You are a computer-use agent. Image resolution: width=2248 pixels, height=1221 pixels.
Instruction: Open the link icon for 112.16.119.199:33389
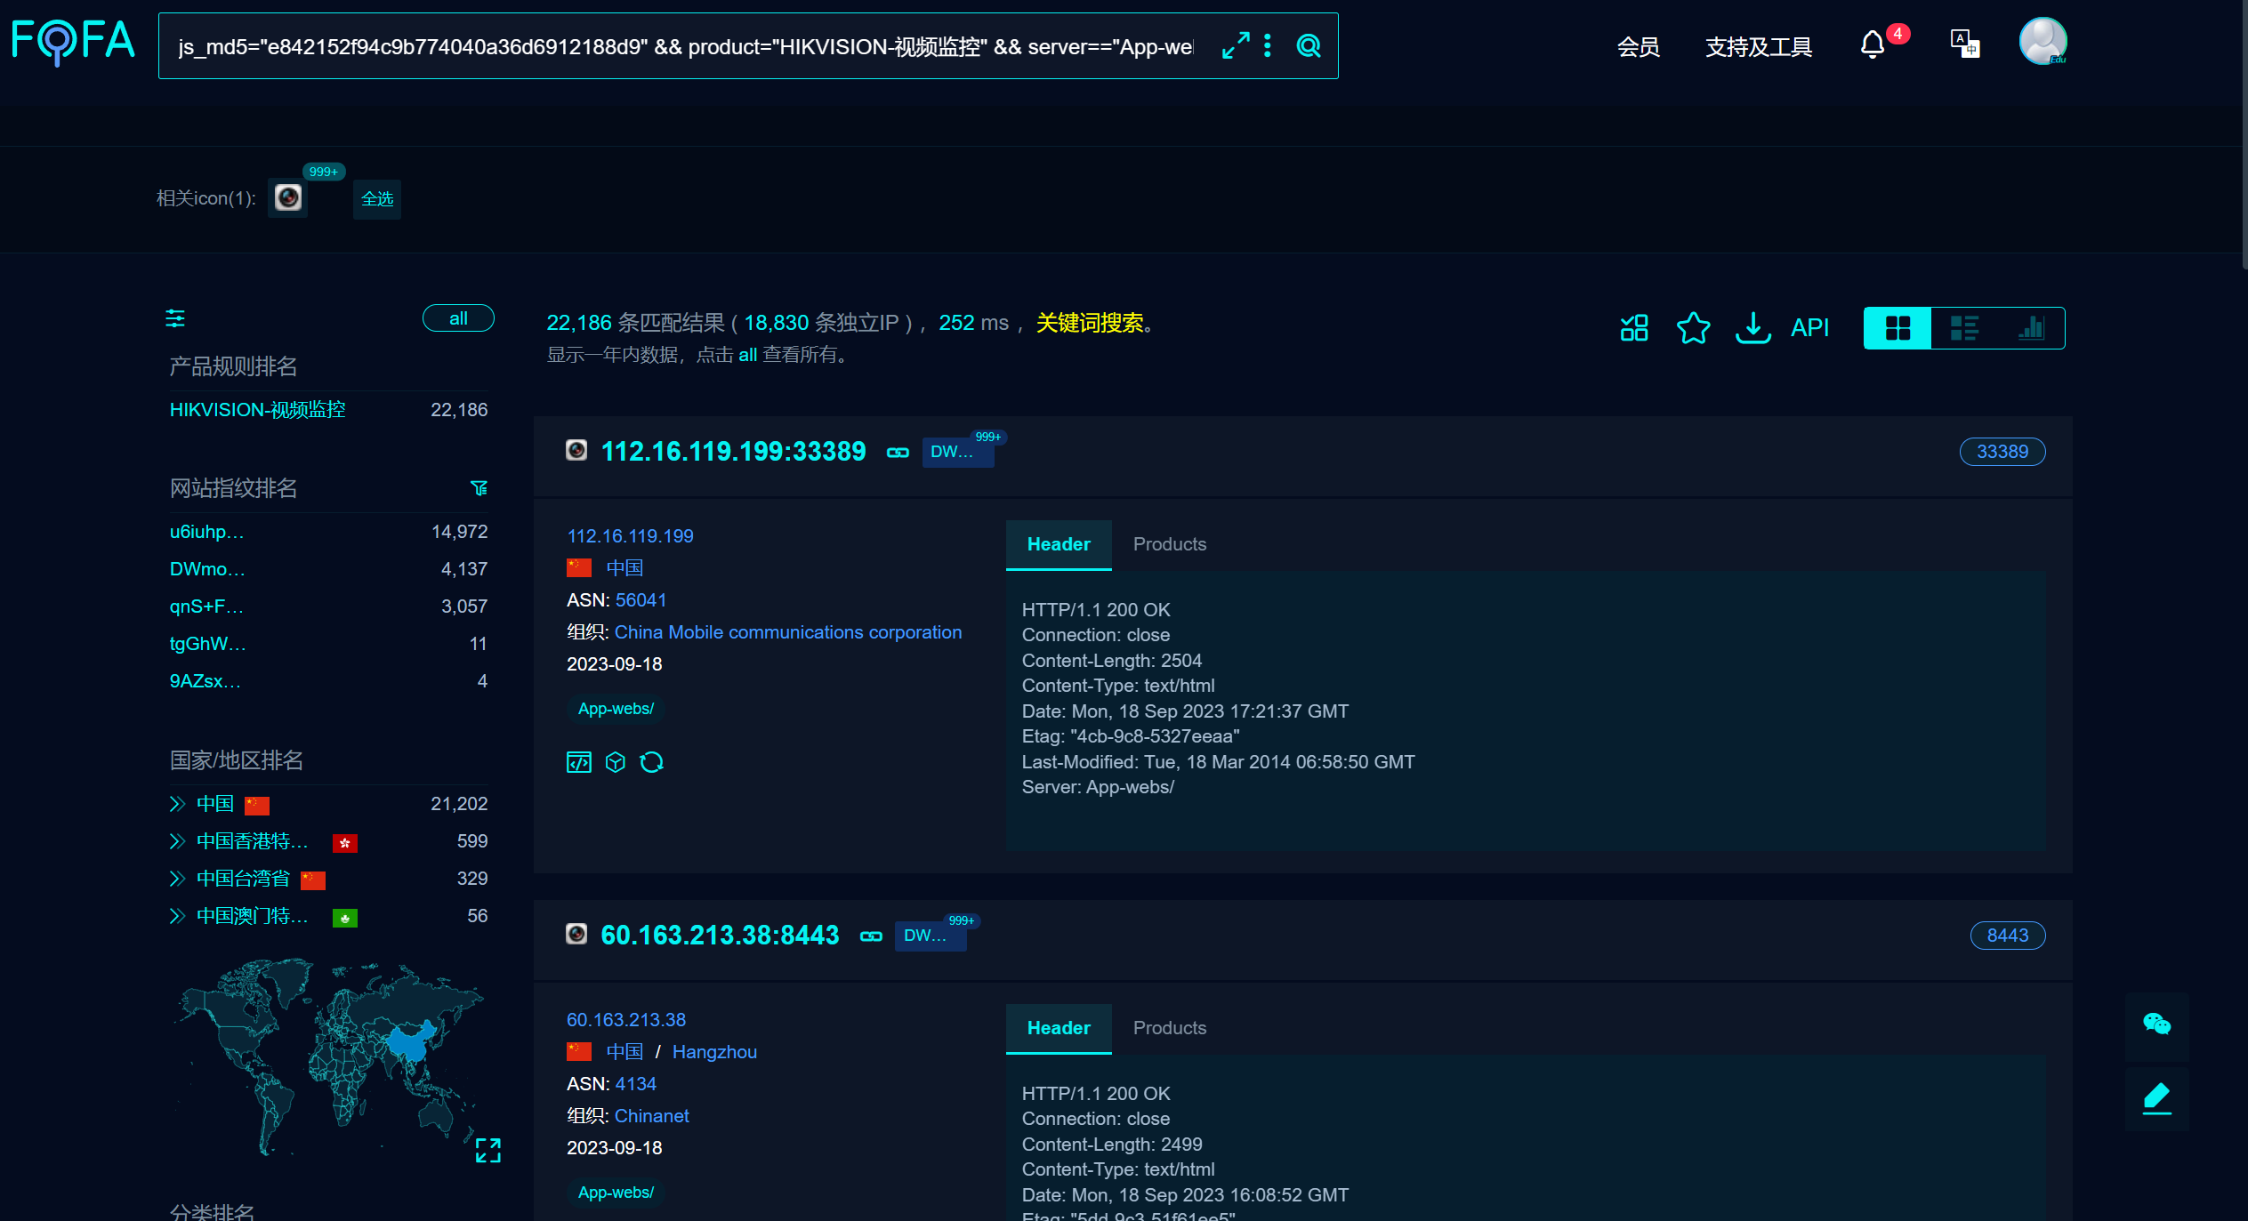coord(898,453)
